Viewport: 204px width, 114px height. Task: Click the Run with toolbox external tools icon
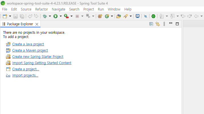tap(66, 16)
